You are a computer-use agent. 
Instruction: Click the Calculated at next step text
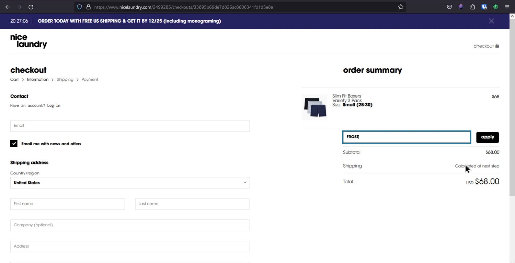[477, 166]
